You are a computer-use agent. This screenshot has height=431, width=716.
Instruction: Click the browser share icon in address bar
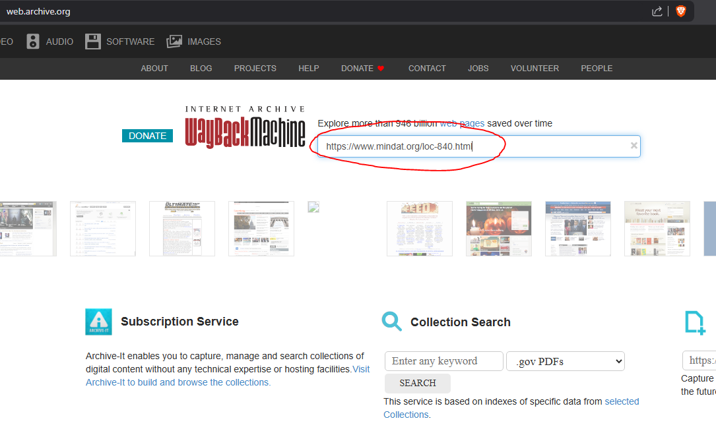657,11
